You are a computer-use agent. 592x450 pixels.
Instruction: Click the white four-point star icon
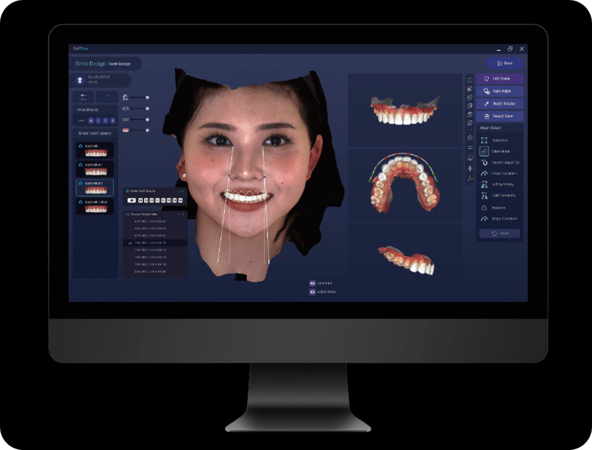470,168
